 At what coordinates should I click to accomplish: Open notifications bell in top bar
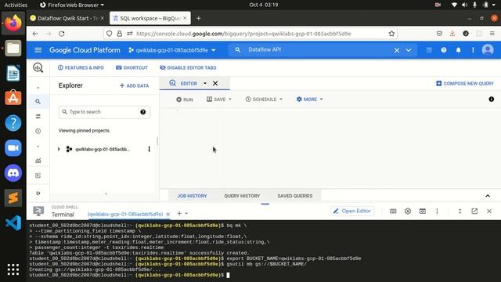pos(458,50)
